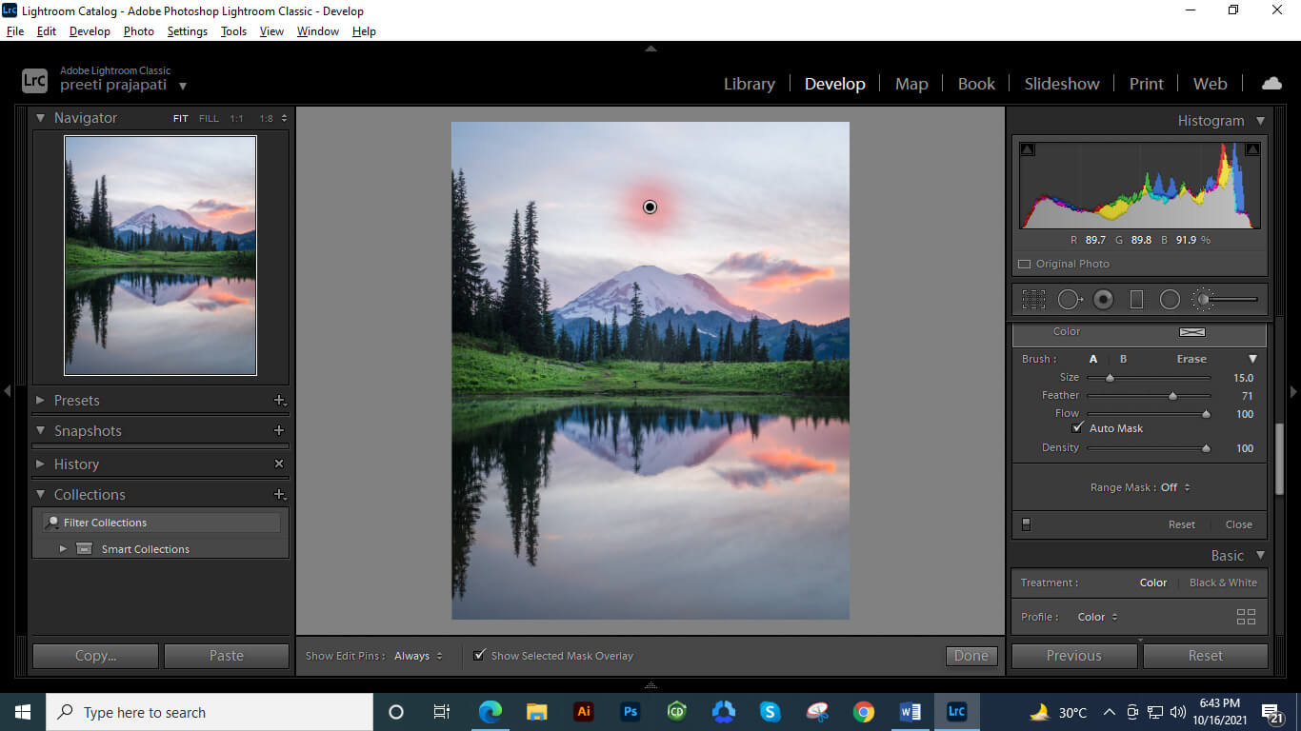Image resolution: width=1301 pixels, height=731 pixels.
Task: Open the brush Color swatch
Action: 1192,332
